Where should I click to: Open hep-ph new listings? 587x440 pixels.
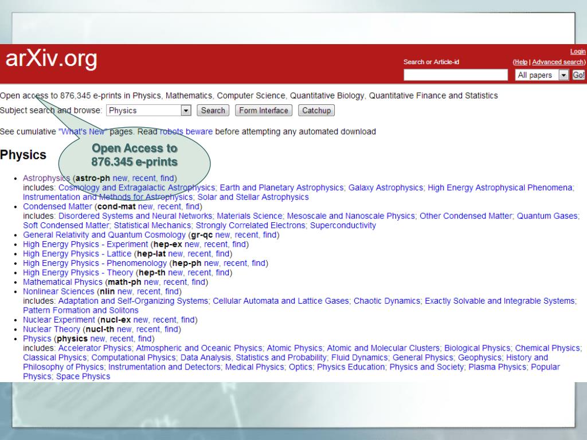pos(211,263)
